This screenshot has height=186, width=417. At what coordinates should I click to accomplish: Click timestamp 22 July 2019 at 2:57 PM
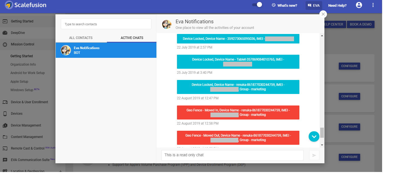(195, 47)
